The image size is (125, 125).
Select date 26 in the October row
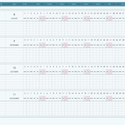coord(123,67)
